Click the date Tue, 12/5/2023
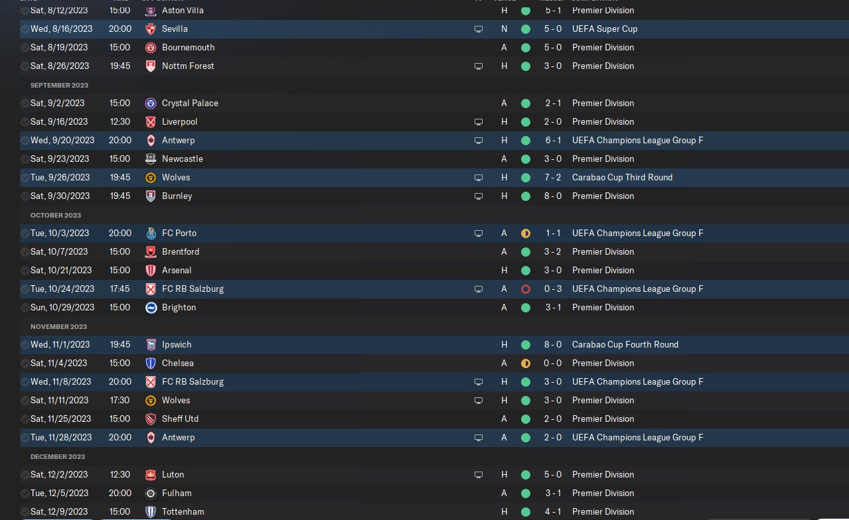Screen dimensions: 849x520 (x=60, y=493)
